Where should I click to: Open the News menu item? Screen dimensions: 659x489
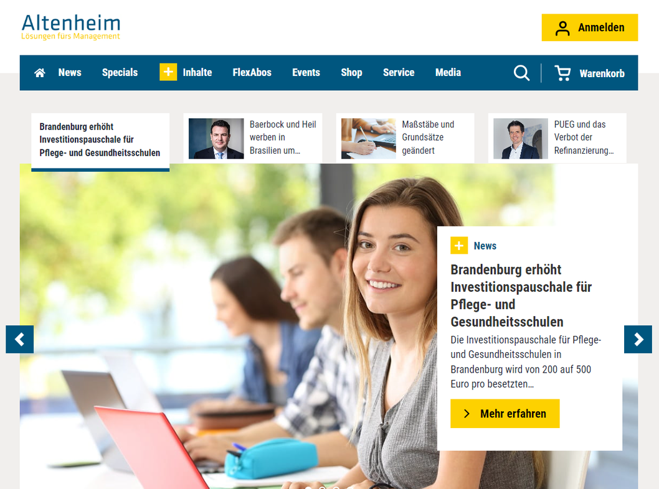tap(70, 73)
